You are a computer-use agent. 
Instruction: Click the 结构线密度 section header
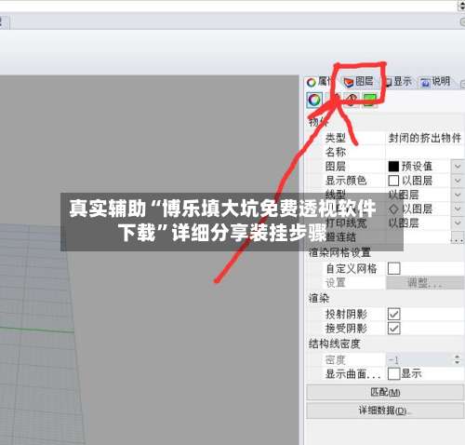334,344
